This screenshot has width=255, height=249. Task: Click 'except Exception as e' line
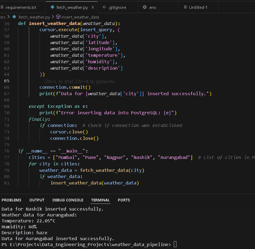pos(58,106)
